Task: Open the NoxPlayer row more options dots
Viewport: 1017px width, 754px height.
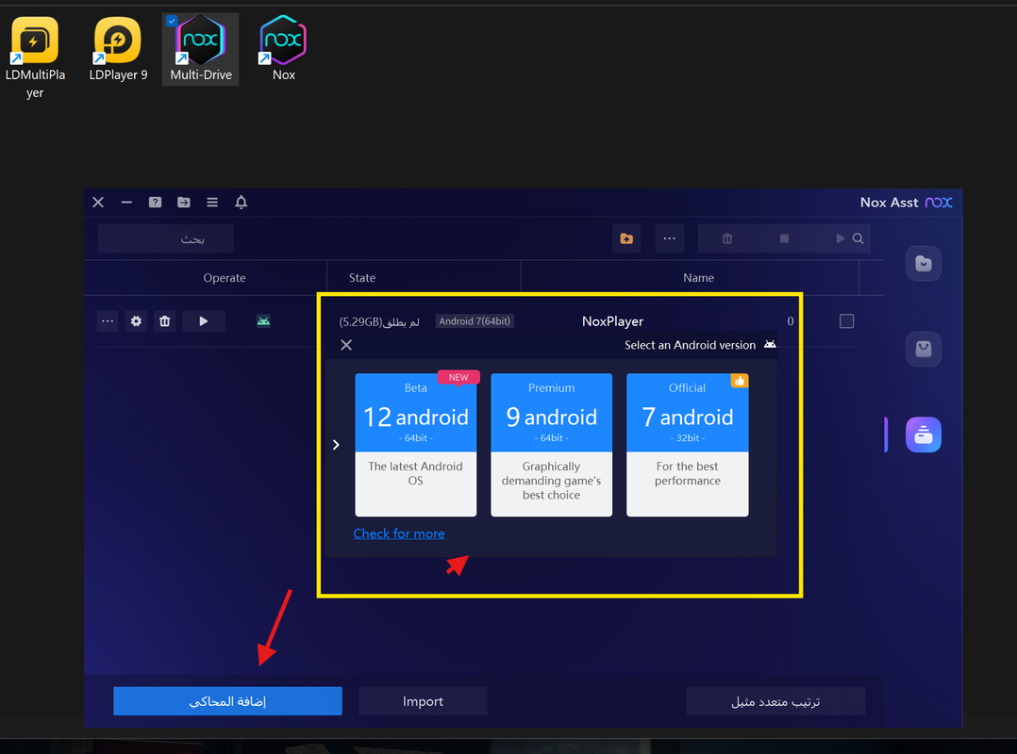Action: [x=108, y=321]
